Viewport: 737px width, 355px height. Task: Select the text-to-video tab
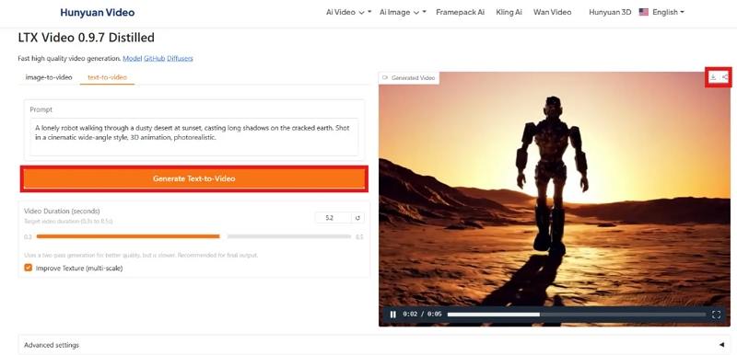point(107,77)
